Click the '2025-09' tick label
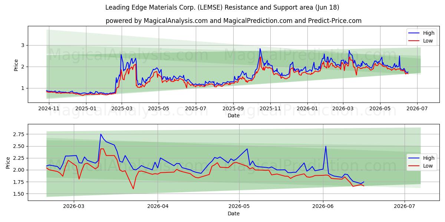445x222 pixels. [233, 108]
